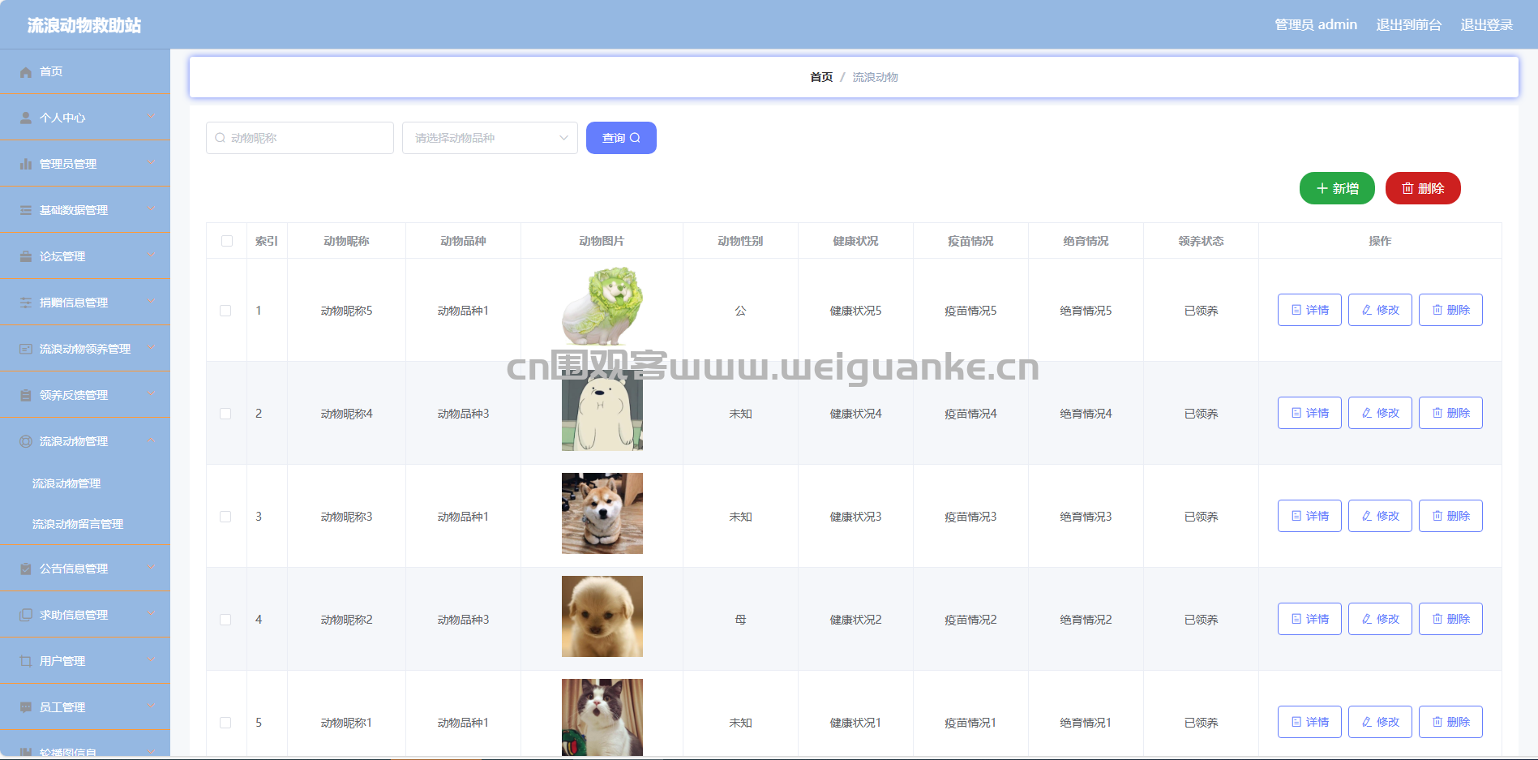
Task: Click the clipboard icon beside 领养反馈管理
Action: tap(26, 396)
